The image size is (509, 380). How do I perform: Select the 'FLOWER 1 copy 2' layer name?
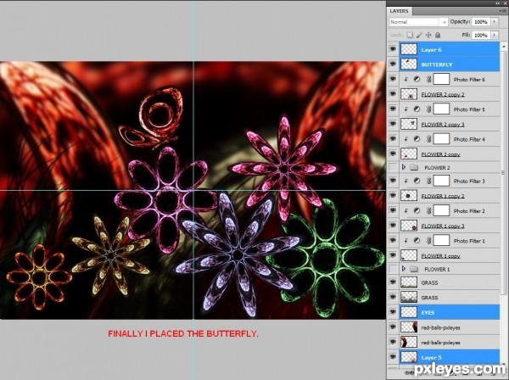click(443, 196)
